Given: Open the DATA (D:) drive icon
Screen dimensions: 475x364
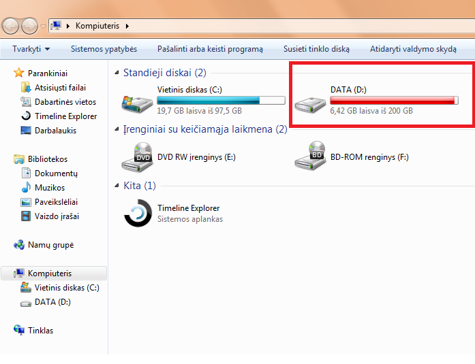Looking at the screenshot, I should point(310,105).
